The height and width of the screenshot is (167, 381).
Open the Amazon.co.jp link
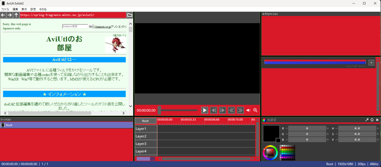click(x=103, y=27)
